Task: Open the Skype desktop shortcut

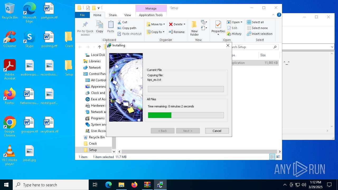Action: (29, 39)
